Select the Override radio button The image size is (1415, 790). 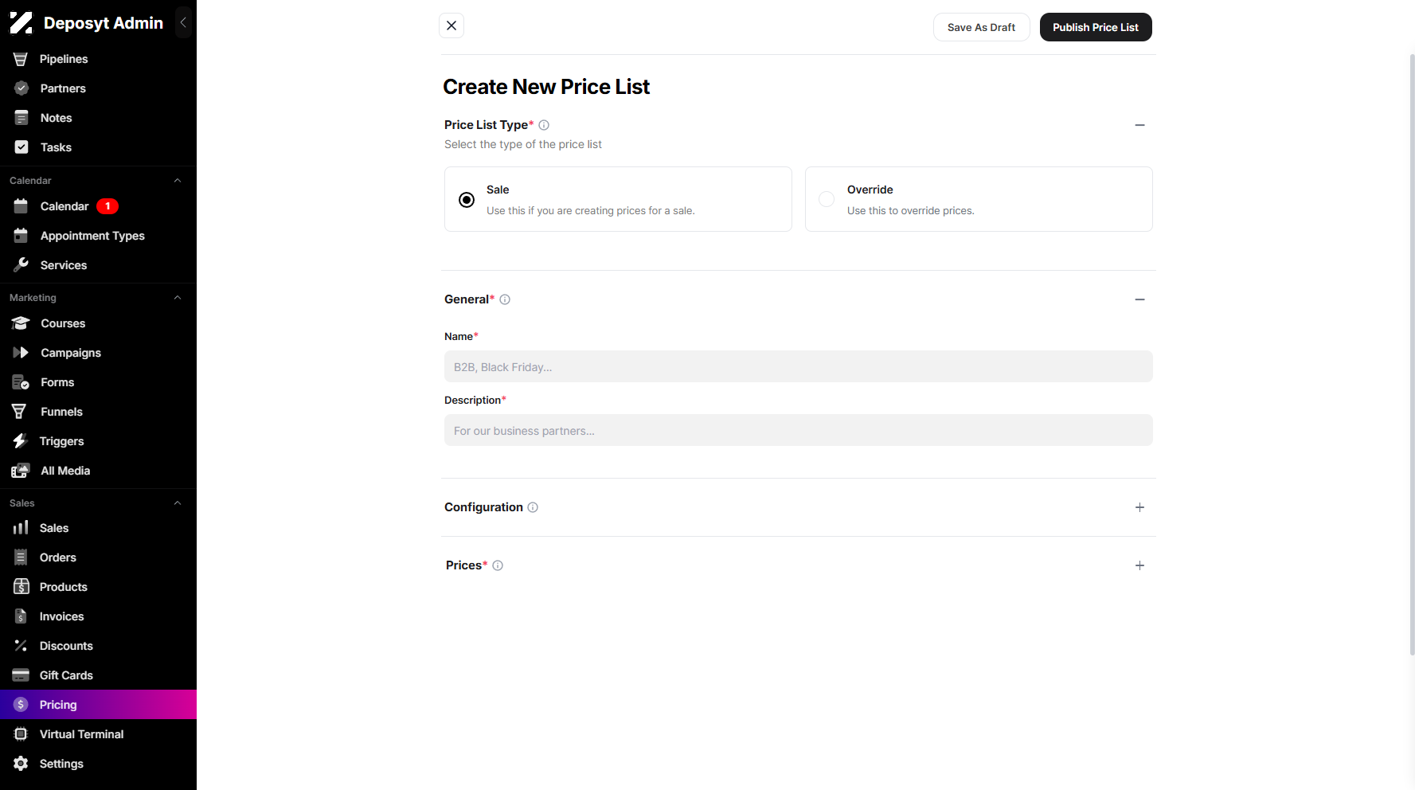click(x=827, y=199)
